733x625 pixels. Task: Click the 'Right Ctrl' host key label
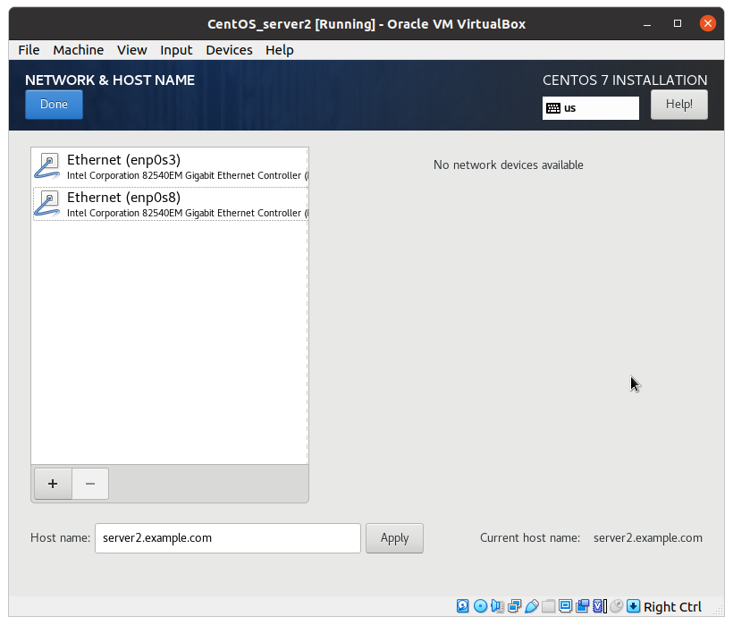tap(672, 607)
